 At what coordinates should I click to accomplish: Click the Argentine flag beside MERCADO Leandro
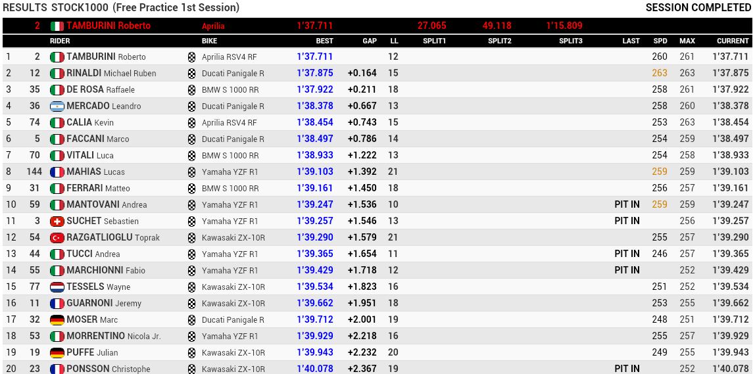[x=57, y=106]
